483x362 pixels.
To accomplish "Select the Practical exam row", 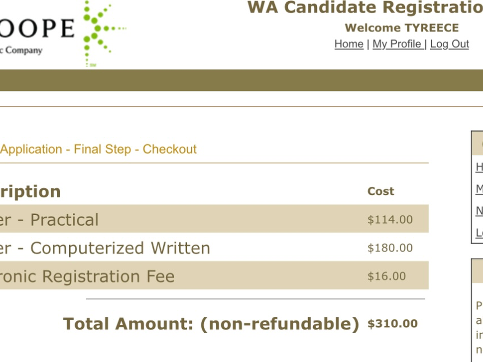I will pos(214,219).
